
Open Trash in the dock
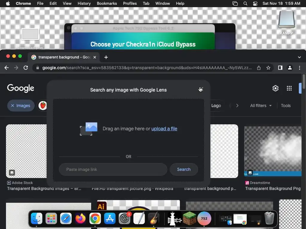tap(269, 218)
